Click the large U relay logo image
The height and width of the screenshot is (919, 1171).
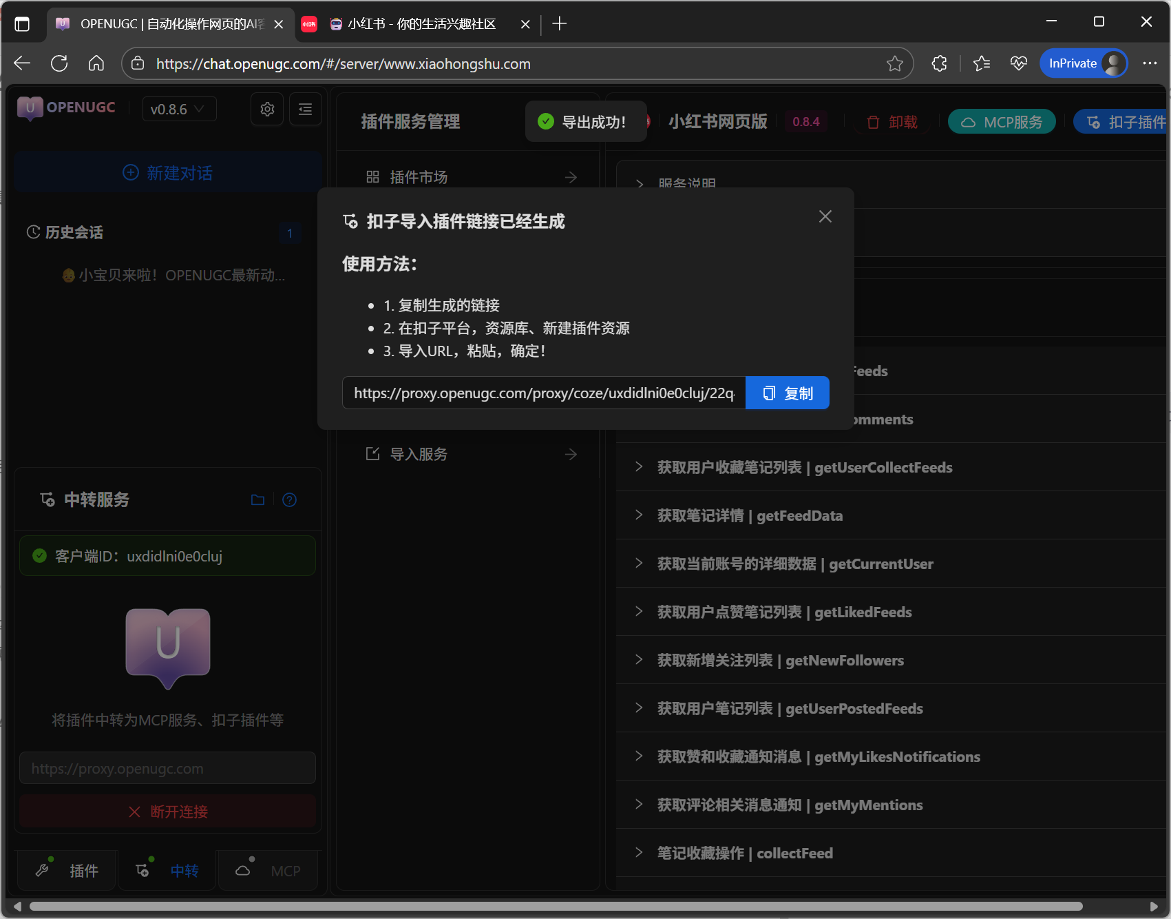[168, 648]
